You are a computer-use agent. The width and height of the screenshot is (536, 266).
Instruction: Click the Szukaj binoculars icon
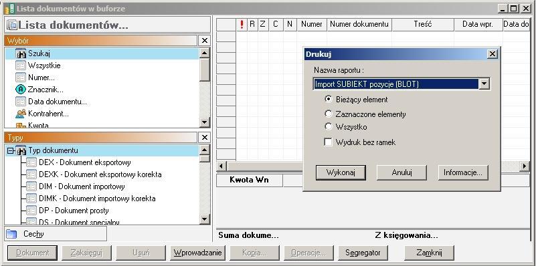click(x=21, y=53)
